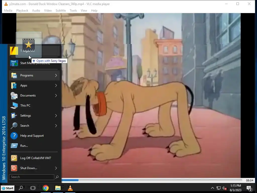Image resolution: width=257 pixels, height=193 pixels.
Task: Click the Programs folder icon
Action: click(14, 75)
